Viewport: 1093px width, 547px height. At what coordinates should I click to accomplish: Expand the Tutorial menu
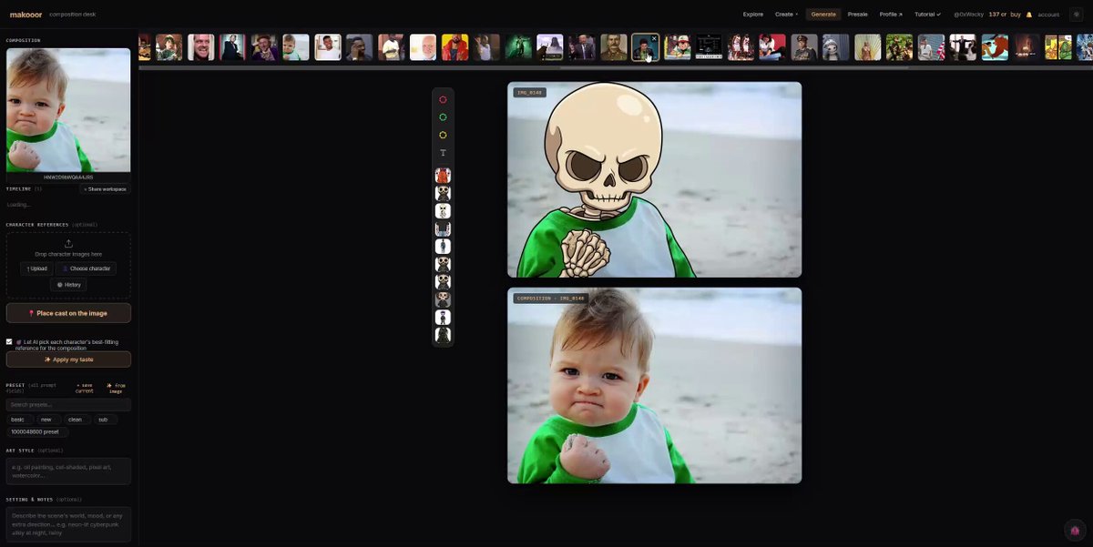[x=927, y=15]
